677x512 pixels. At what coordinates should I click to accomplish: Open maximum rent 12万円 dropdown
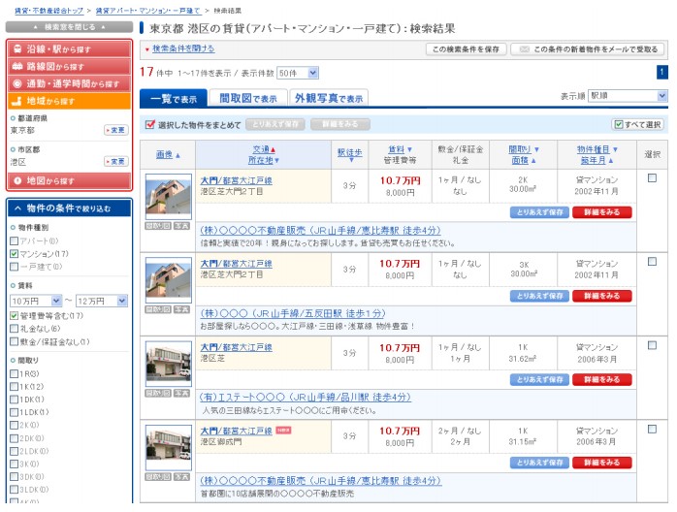102,301
